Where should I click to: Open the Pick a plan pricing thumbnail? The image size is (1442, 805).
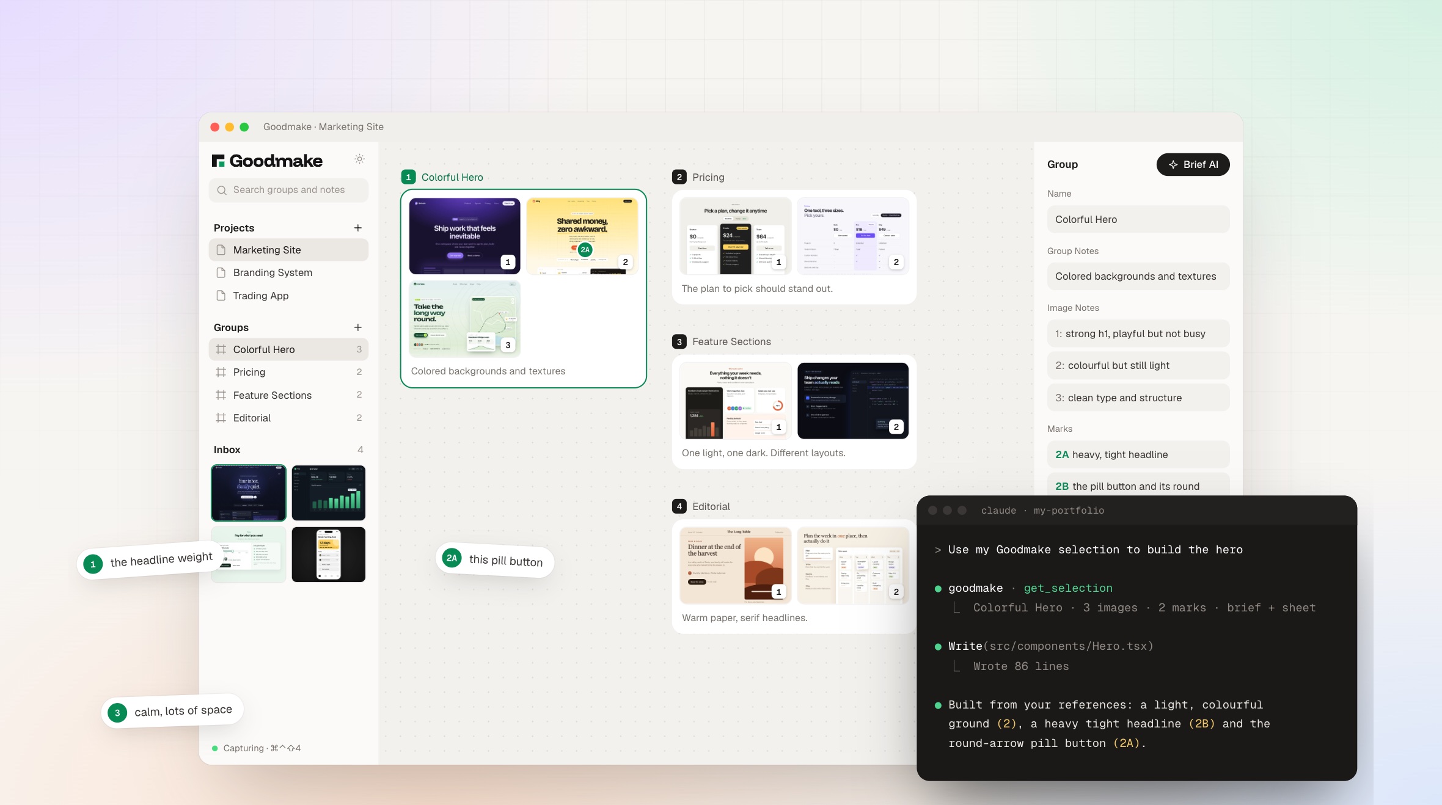(735, 236)
